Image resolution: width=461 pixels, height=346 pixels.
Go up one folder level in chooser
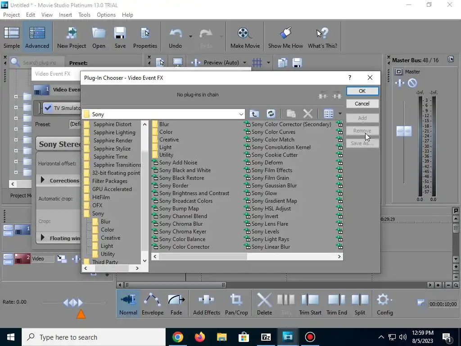click(x=254, y=114)
